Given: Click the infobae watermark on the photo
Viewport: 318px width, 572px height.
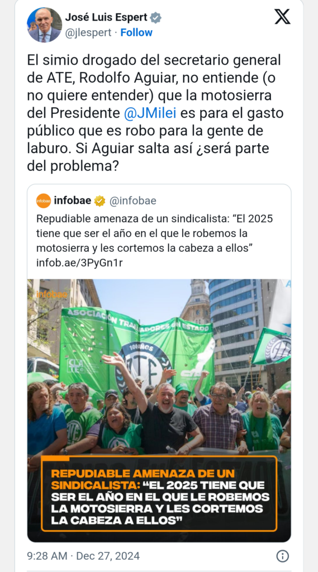Looking at the screenshot, I should 51,294.
